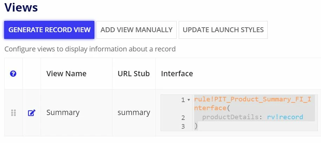
Task: Click the Generate Record View button
Action: pos(49,30)
